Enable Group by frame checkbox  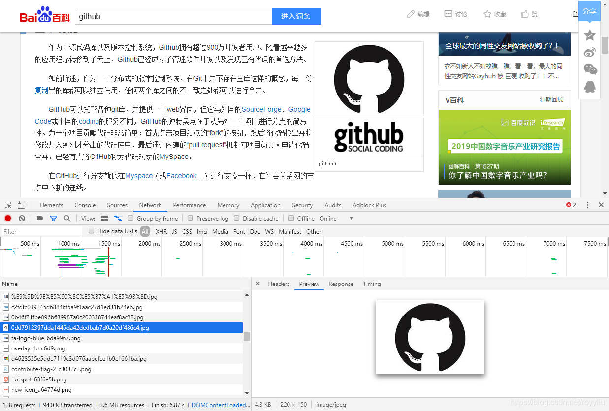[x=131, y=218]
